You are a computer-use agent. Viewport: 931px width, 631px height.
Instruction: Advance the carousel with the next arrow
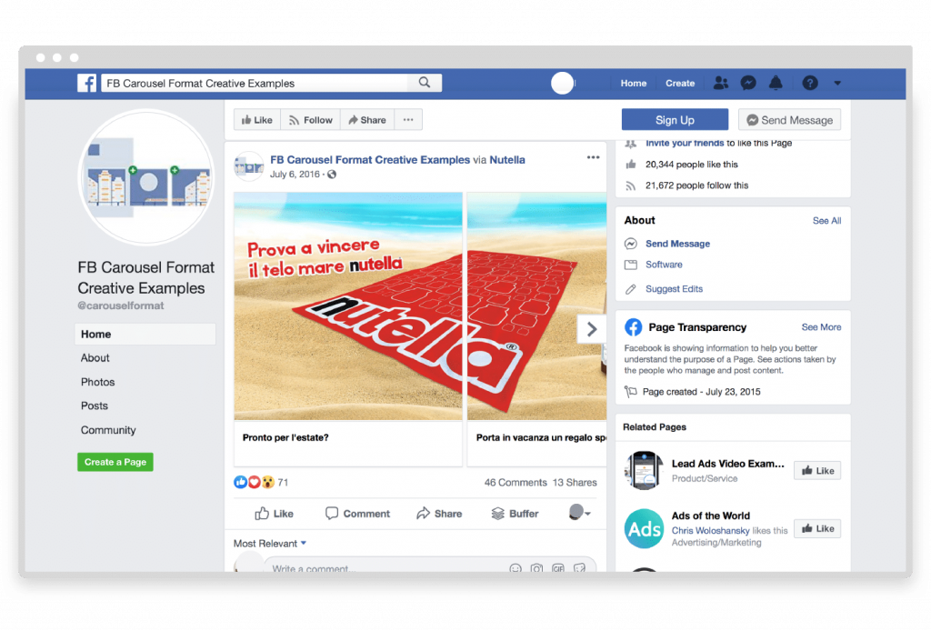coord(592,328)
